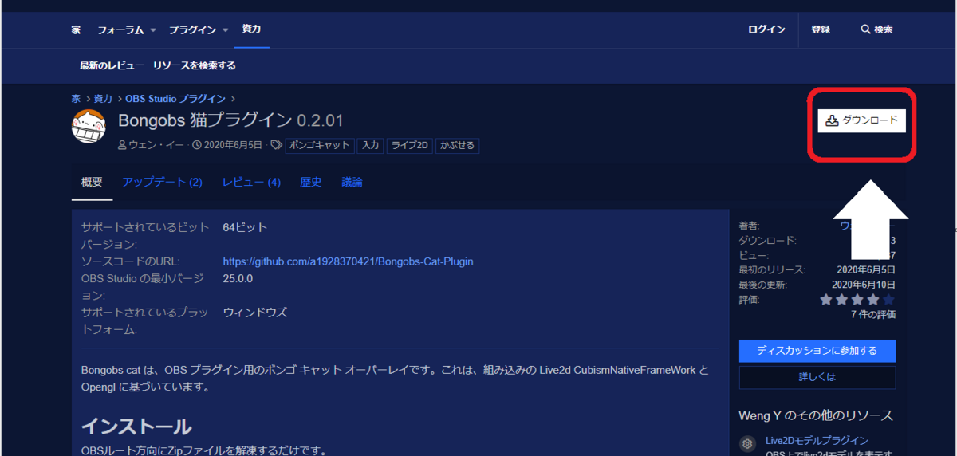Select the かぶせる tag

457,145
